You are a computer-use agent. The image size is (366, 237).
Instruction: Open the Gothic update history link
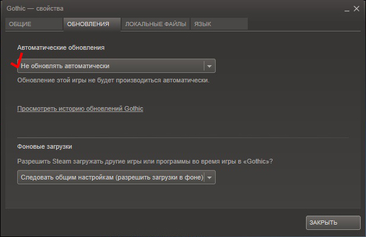(80, 108)
